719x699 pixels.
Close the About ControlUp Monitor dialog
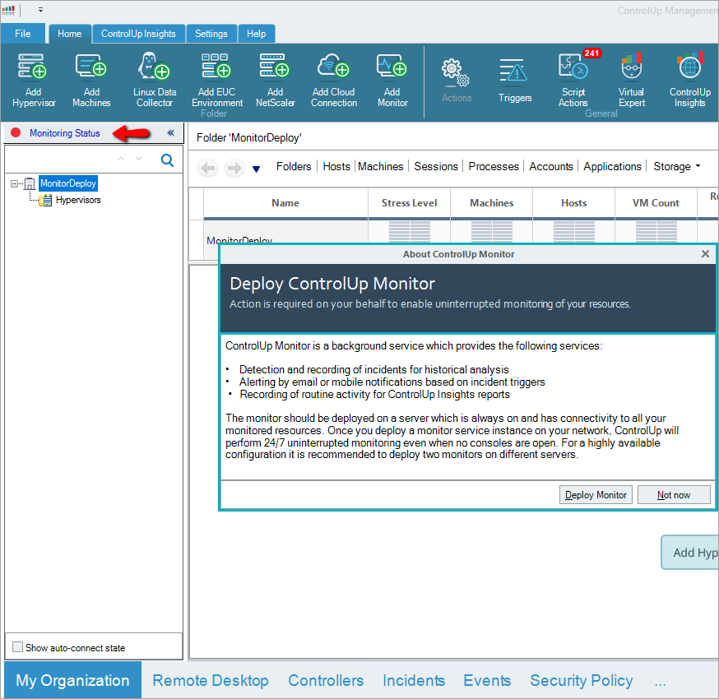(705, 254)
